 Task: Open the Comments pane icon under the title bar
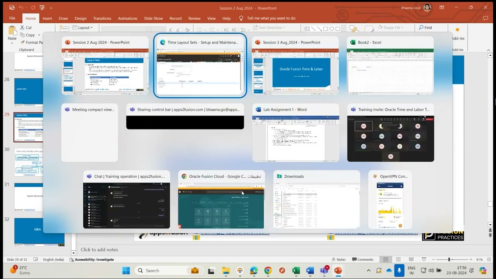486,18
